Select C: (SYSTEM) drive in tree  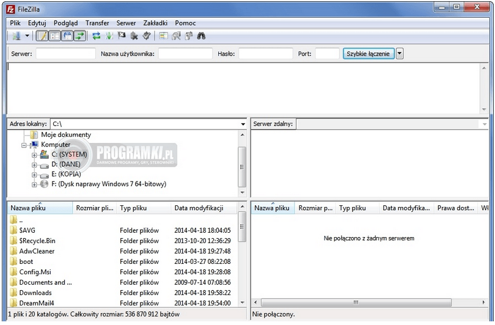(69, 155)
